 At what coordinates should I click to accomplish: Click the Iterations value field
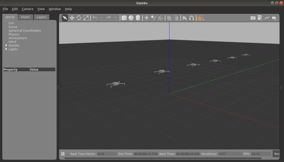[x=230, y=154]
